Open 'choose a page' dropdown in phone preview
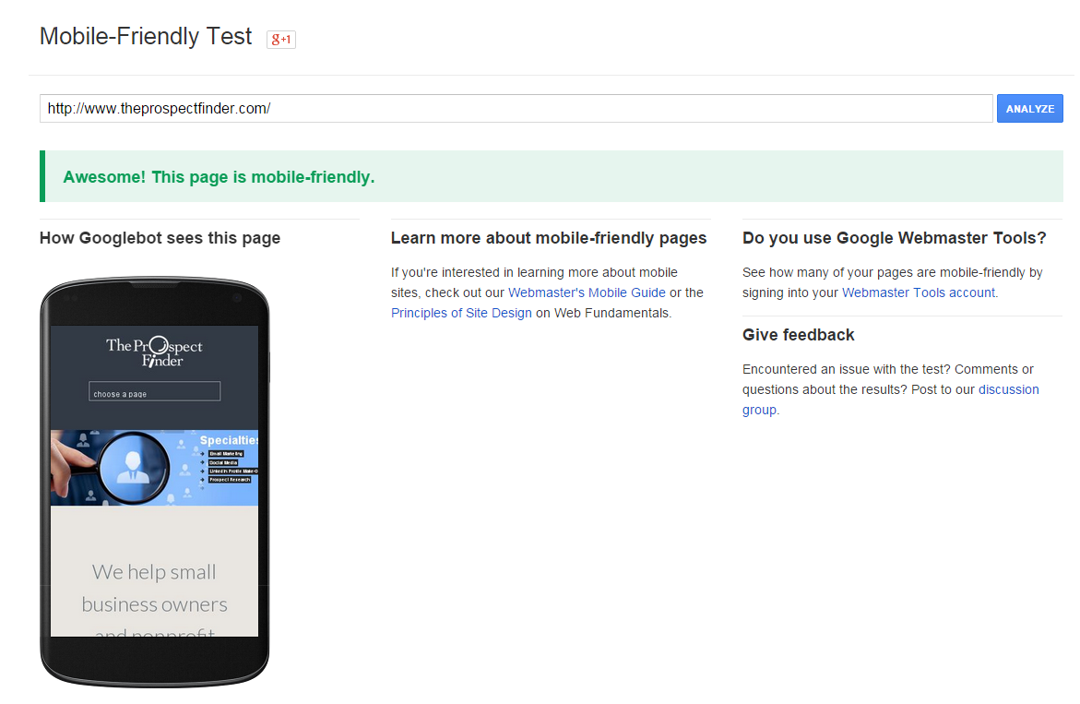Viewport: 1080px width, 704px height. [154, 391]
